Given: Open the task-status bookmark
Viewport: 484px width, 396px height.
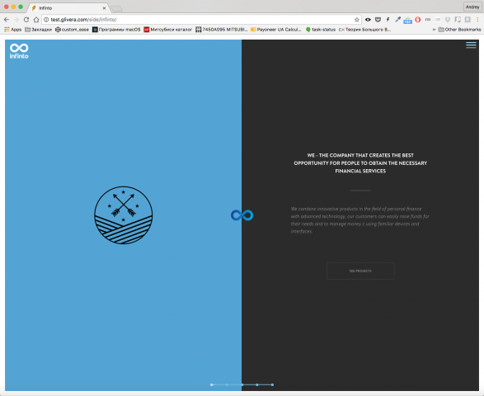Looking at the screenshot, I should click(x=321, y=30).
